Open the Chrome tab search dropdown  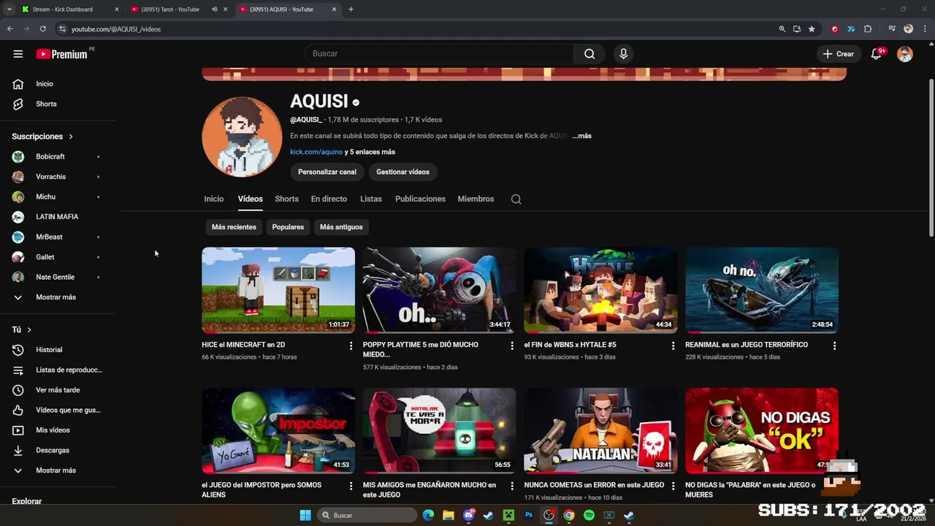tap(9, 9)
